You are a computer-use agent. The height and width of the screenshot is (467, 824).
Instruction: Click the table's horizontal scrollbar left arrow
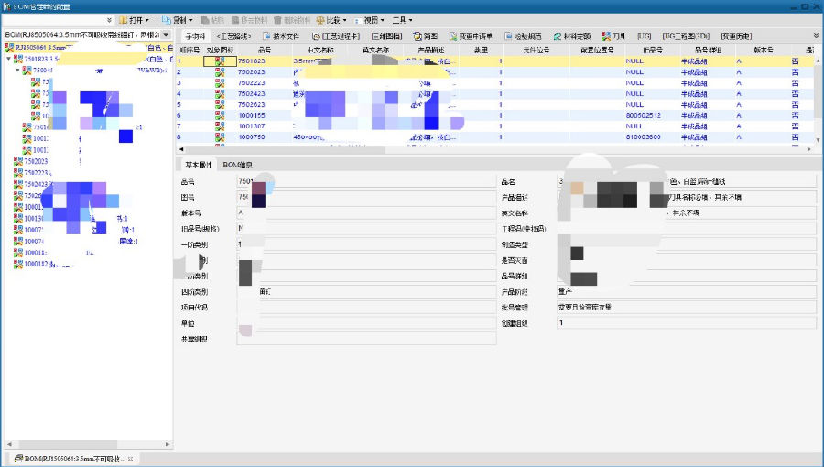(x=180, y=148)
